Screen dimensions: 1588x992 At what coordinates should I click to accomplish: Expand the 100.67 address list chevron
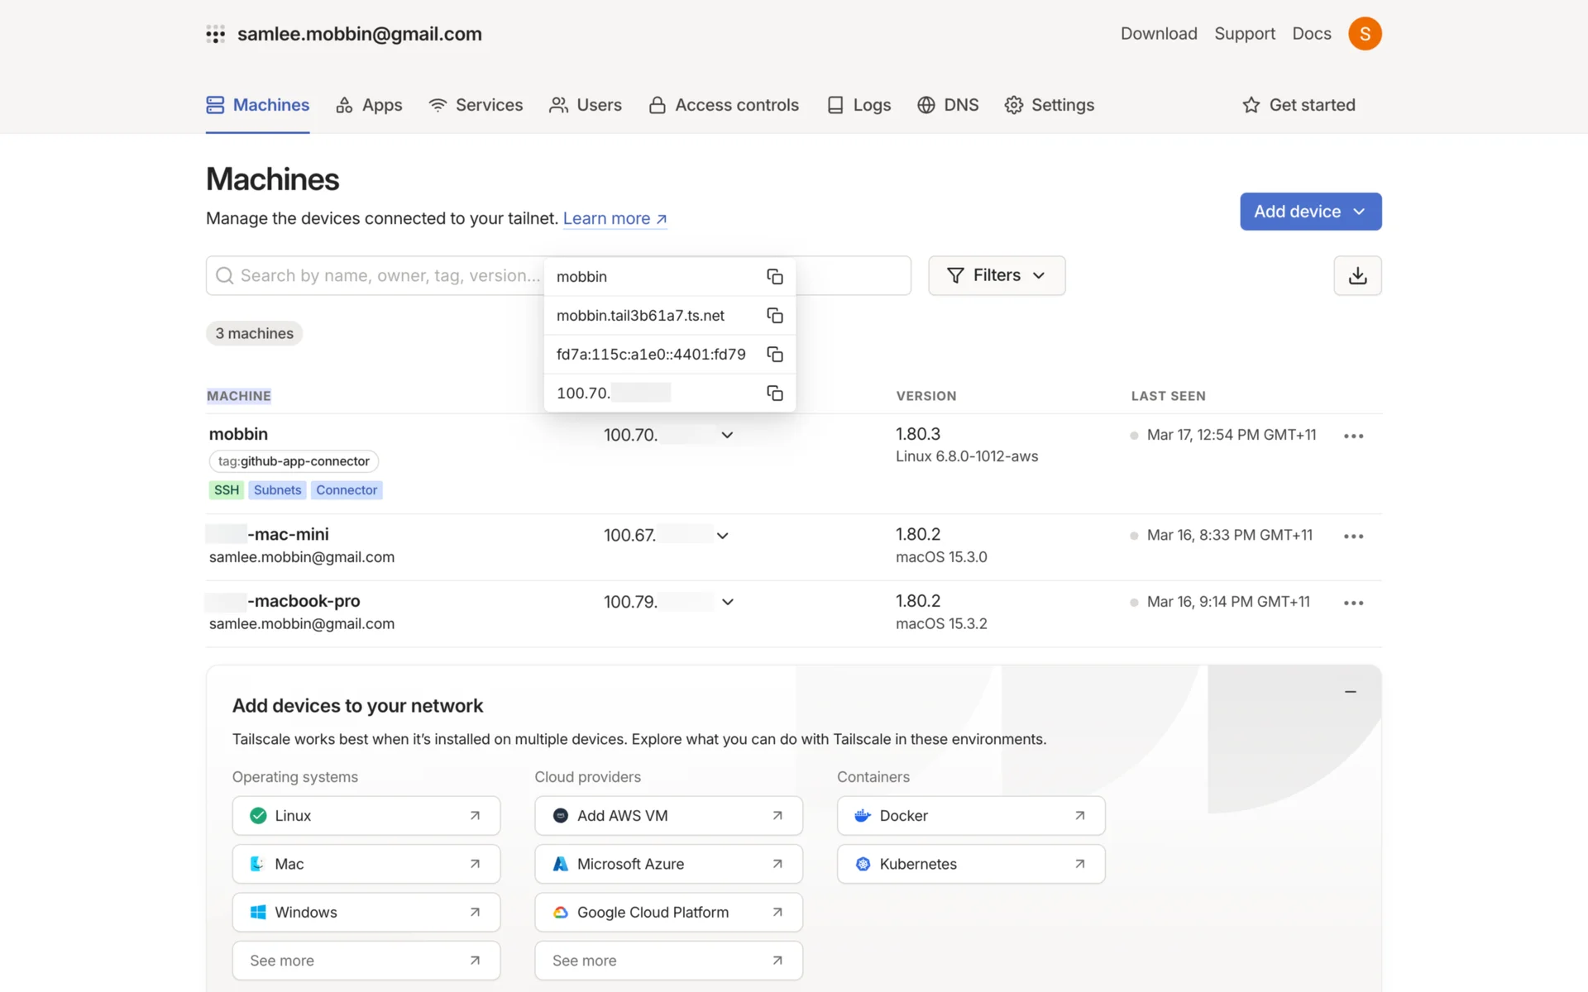[722, 536]
